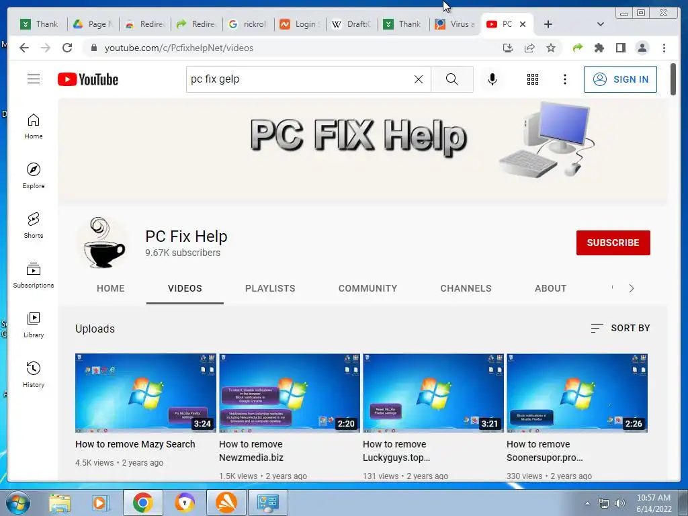Clear the search box with the X icon
The width and height of the screenshot is (688, 516).
(x=419, y=79)
